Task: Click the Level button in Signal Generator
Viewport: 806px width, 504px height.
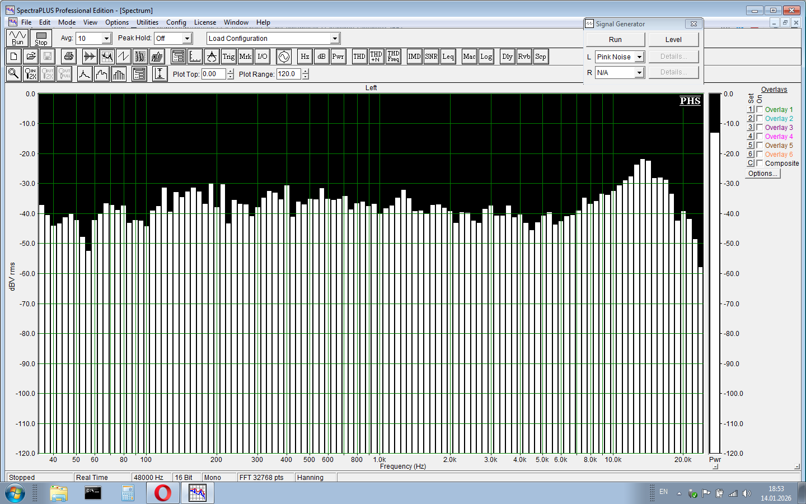Action: click(x=673, y=40)
